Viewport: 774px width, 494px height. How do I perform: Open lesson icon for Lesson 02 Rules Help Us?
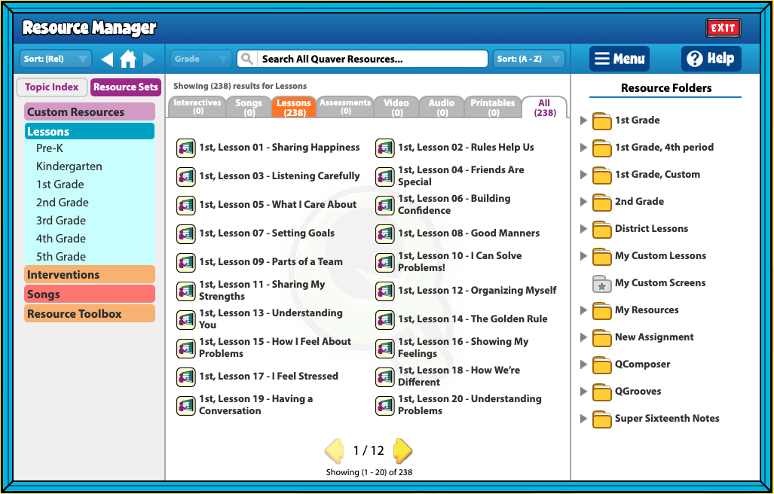click(x=384, y=148)
